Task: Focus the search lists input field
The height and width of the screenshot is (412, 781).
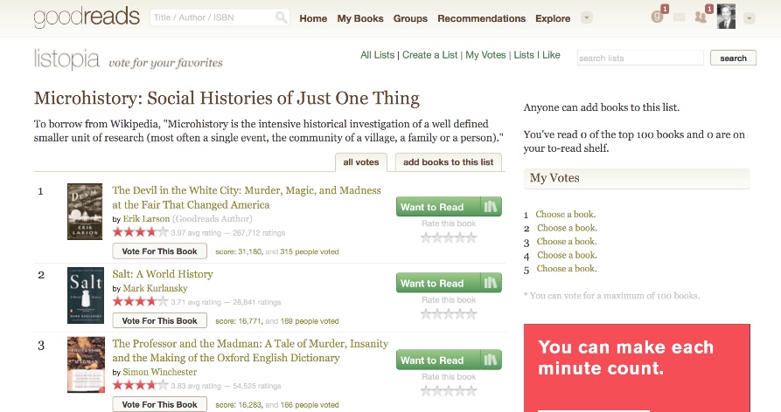Action: point(640,58)
